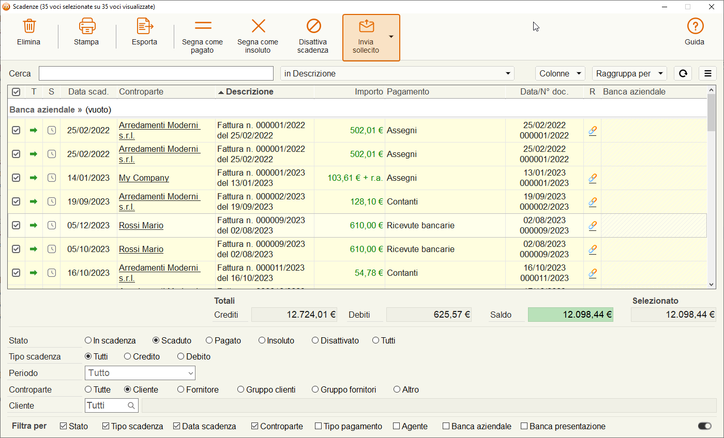Select the In scadenza radio button
Image resolution: width=724 pixels, height=438 pixels.
pyautogui.click(x=88, y=340)
